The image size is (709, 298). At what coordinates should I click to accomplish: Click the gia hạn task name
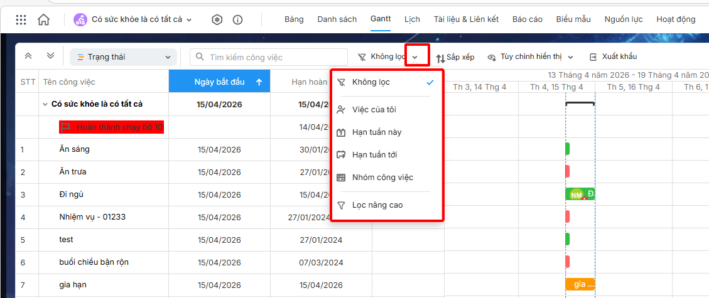pos(73,285)
